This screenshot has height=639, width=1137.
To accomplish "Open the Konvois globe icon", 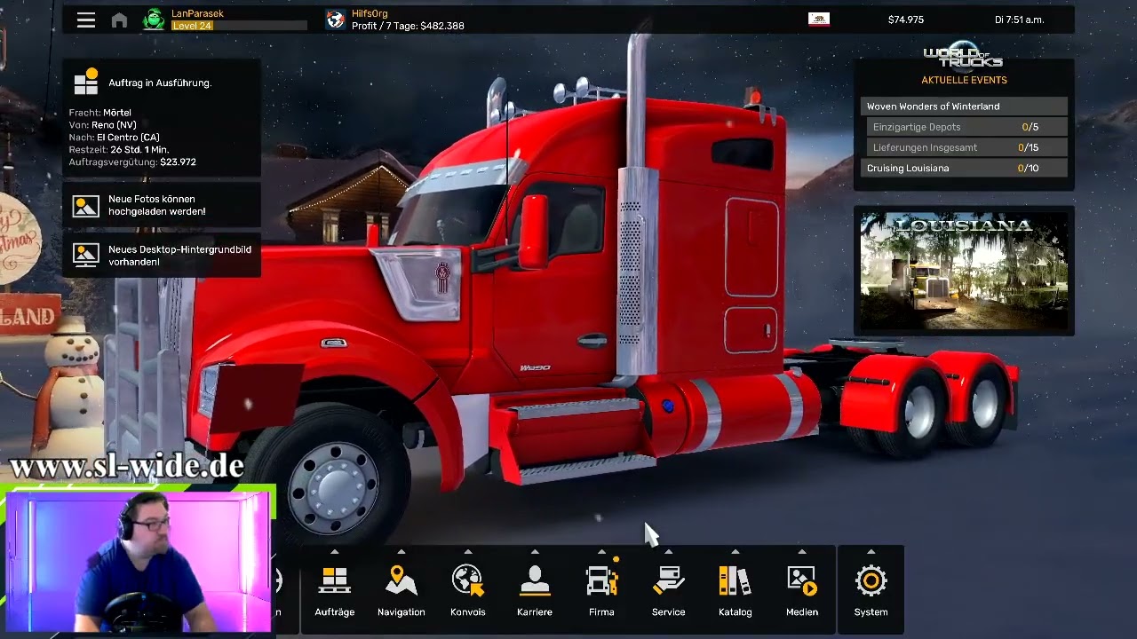I will [467, 581].
